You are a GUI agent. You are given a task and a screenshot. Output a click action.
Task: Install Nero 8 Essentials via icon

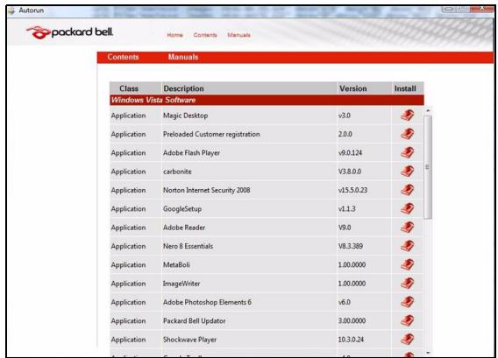pyautogui.click(x=407, y=246)
